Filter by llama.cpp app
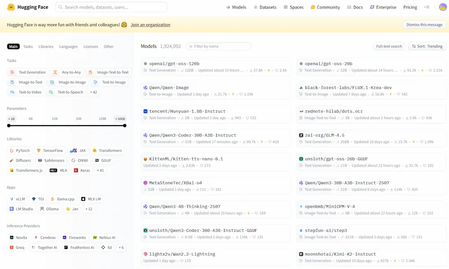Viewport: 449px width, 269px height. 63,199
